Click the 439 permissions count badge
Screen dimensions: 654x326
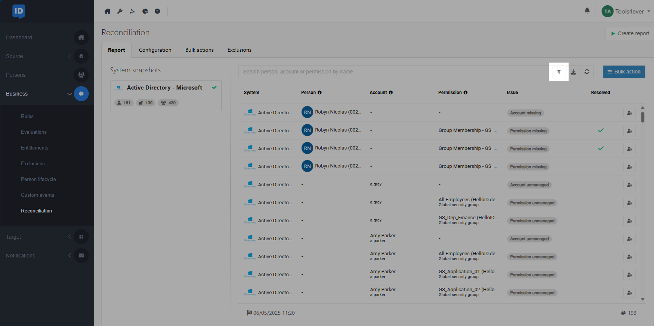coord(168,103)
